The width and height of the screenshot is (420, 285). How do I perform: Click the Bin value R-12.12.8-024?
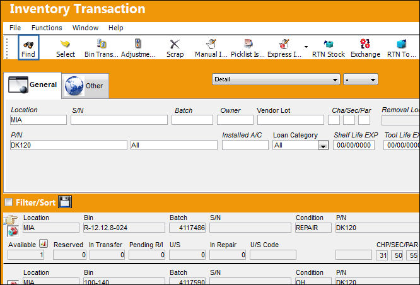(124, 228)
